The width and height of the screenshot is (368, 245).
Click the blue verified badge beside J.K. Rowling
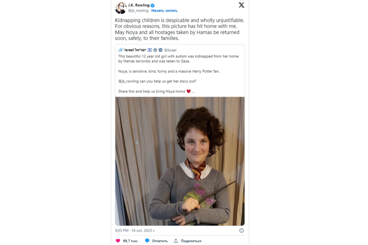153,5
